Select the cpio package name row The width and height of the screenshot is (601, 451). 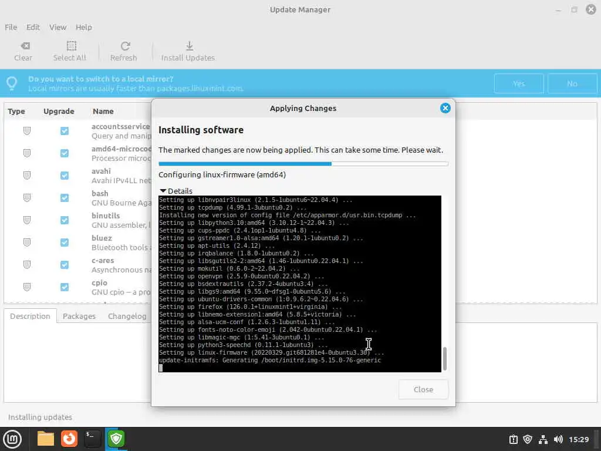(99, 282)
